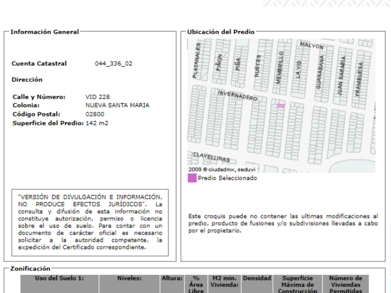Click the MEMBRILLO street label on map
The width and height of the screenshot is (391, 293).
pyautogui.click(x=280, y=68)
